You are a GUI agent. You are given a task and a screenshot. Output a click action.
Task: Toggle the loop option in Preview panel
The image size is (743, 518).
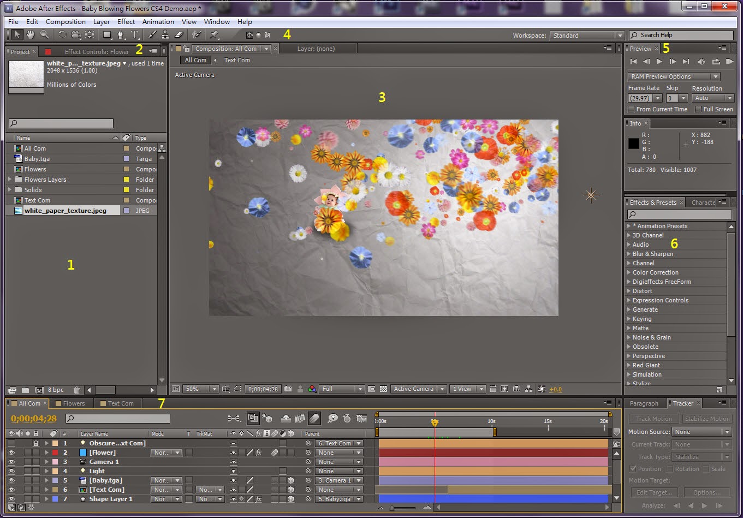(x=715, y=62)
